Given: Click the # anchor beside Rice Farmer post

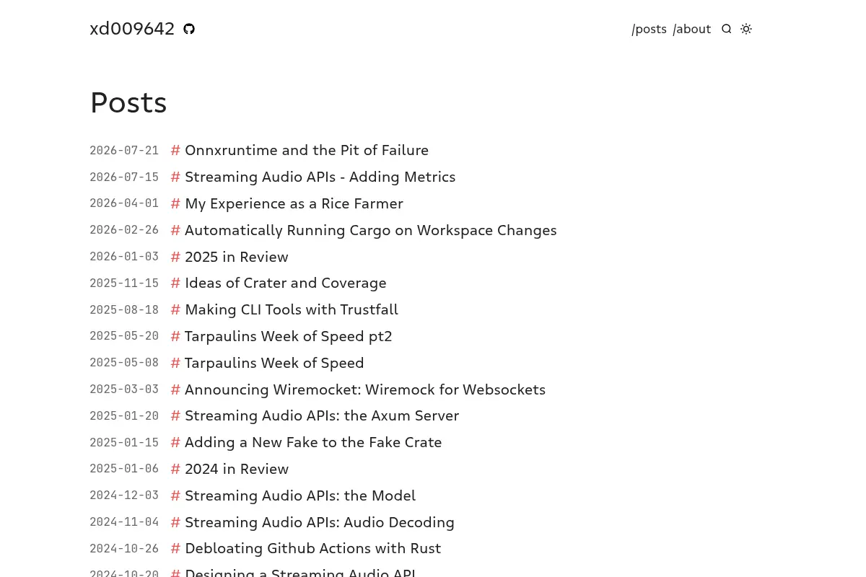Looking at the screenshot, I should click(x=175, y=203).
